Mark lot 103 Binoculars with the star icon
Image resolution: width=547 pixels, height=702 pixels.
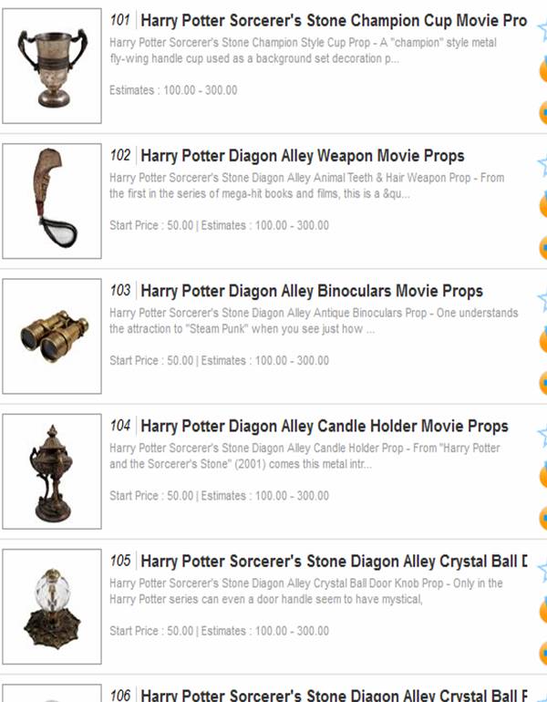coord(542,301)
